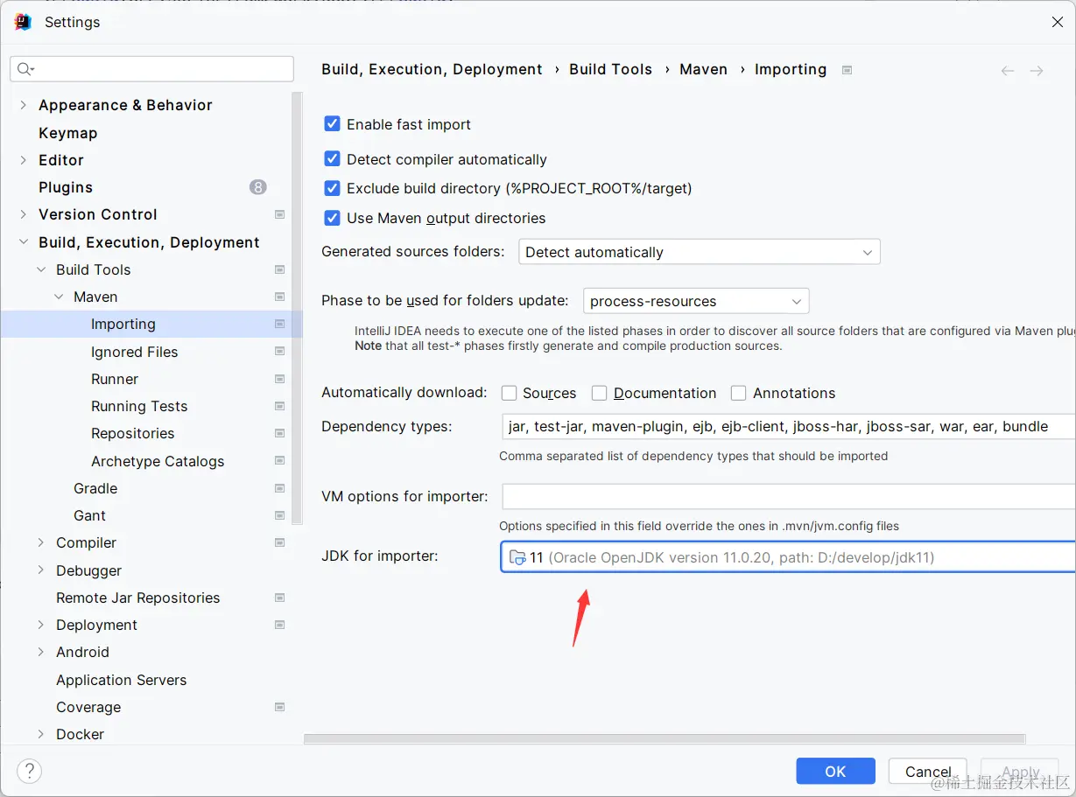Viewport: 1076px width, 797px height.
Task: Toggle Use Maven output directories checkbox
Action: click(x=332, y=218)
